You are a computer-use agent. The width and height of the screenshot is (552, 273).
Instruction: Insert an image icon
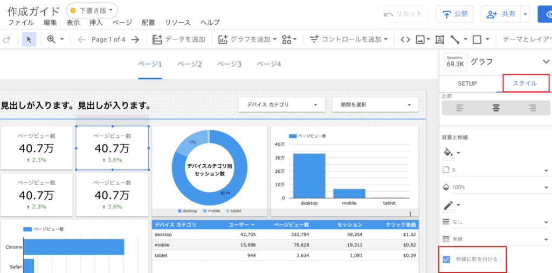tap(419, 40)
